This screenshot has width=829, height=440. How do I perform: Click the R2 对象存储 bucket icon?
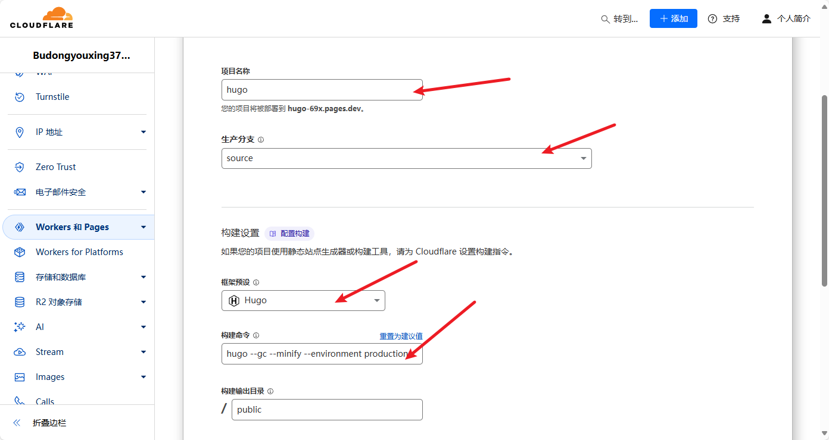(x=20, y=302)
